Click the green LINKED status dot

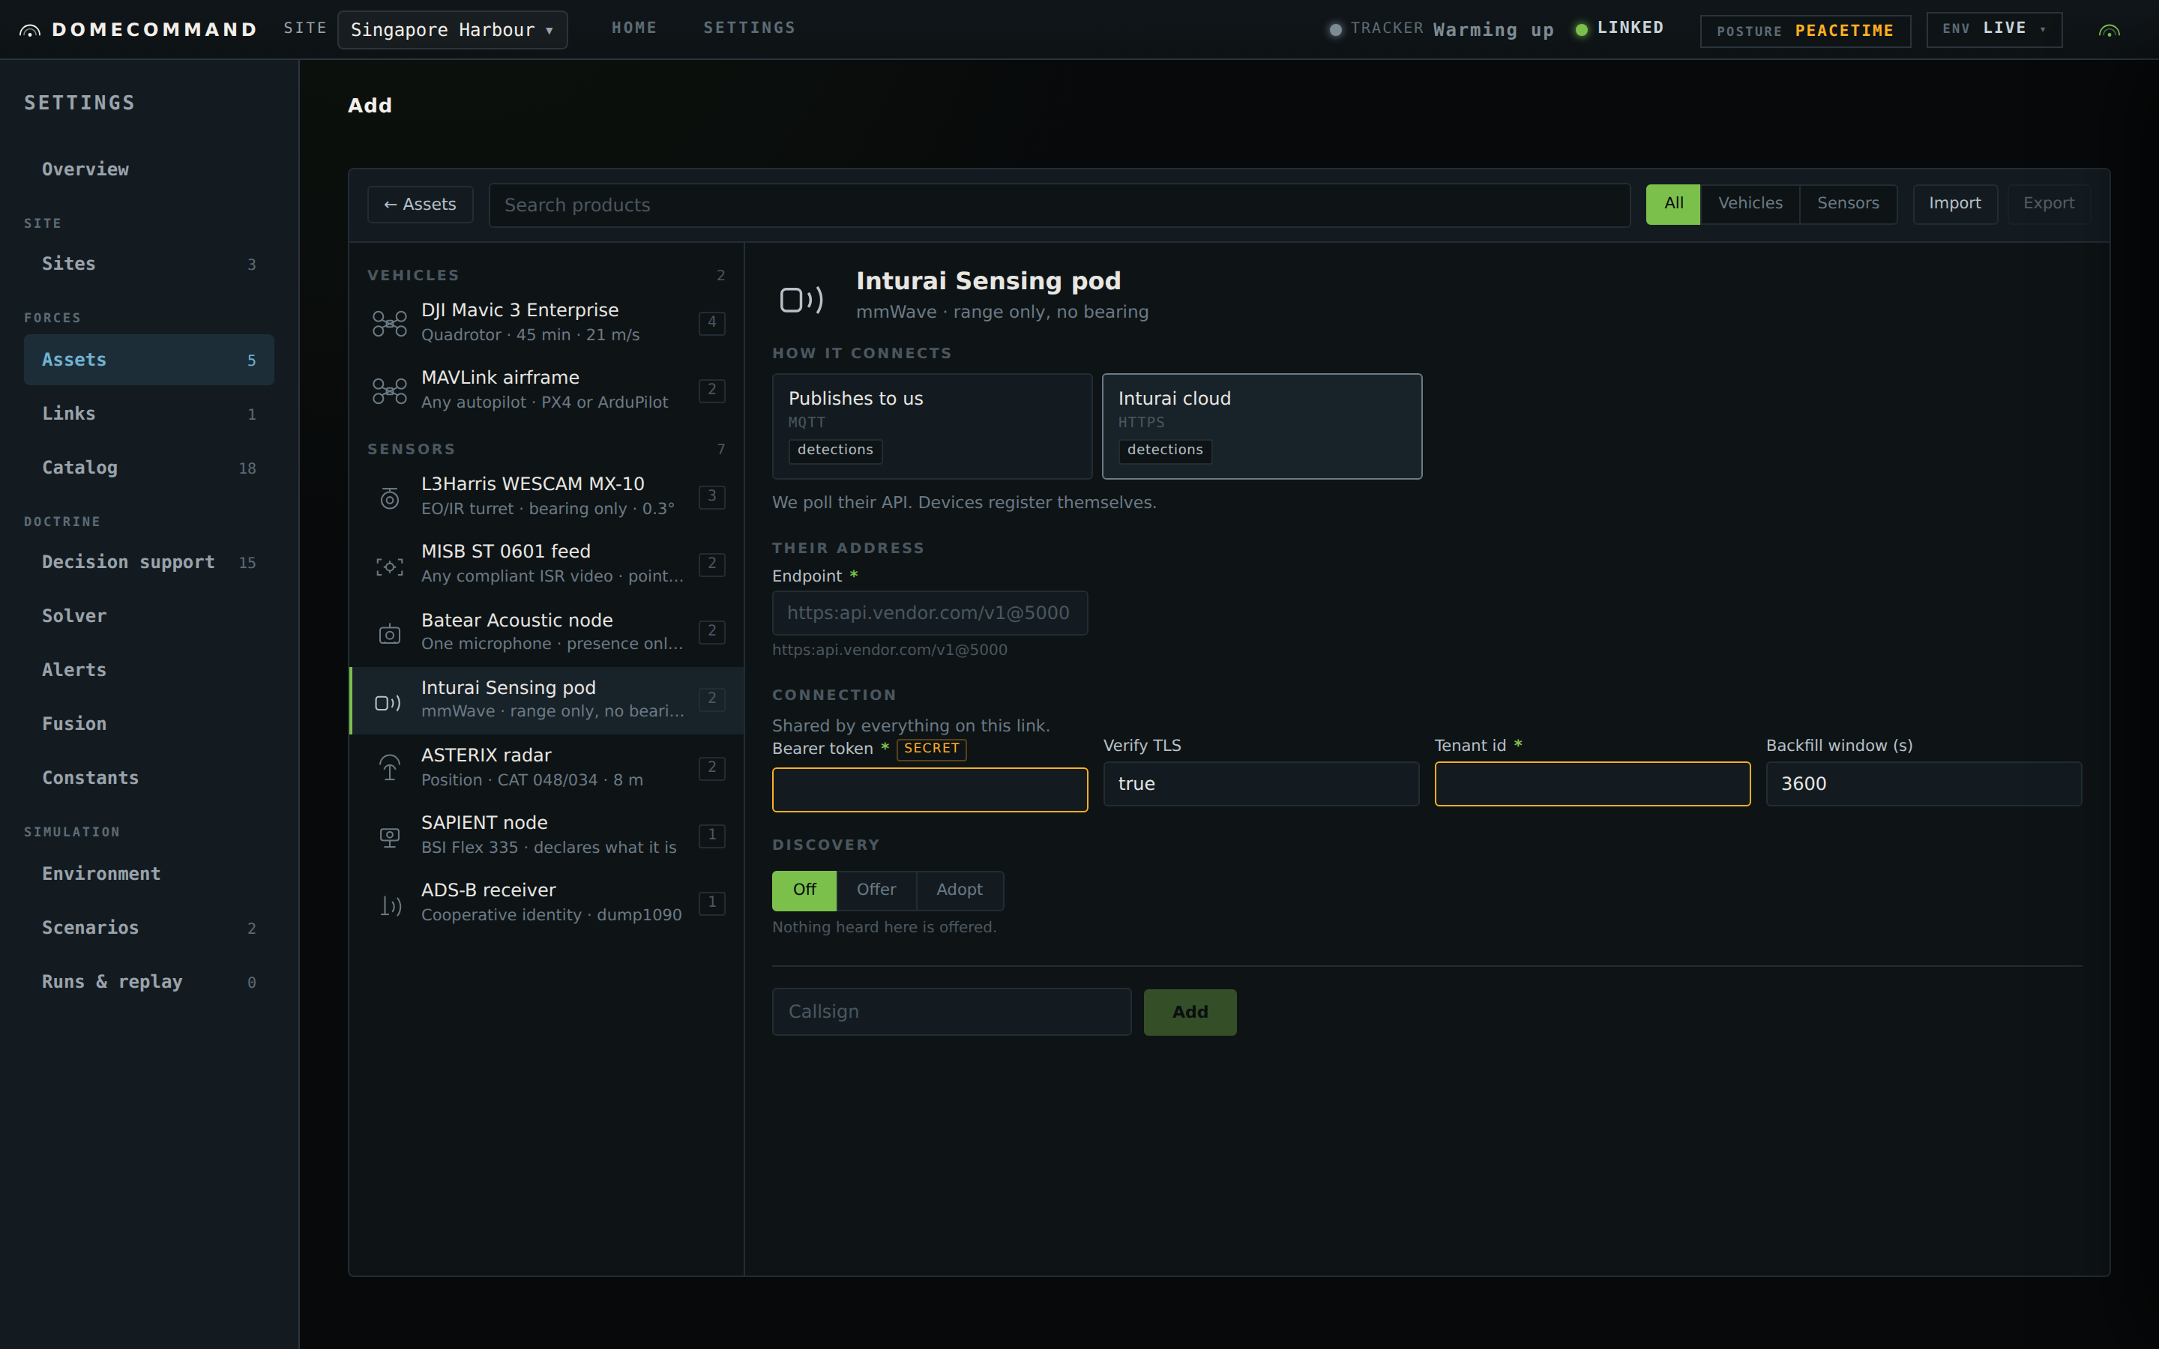point(1581,29)
